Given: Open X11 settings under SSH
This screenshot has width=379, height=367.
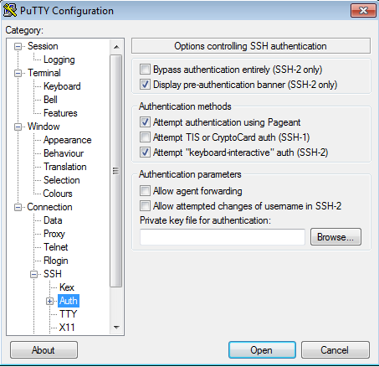Looking at the screenshot, I should (x=67, y=328).
